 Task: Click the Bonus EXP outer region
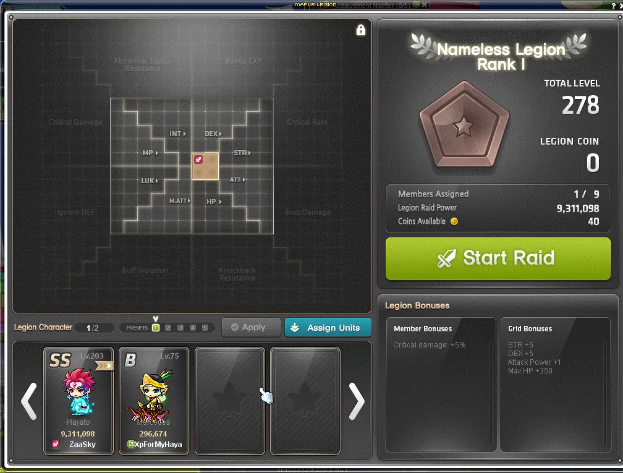[243, 61]
